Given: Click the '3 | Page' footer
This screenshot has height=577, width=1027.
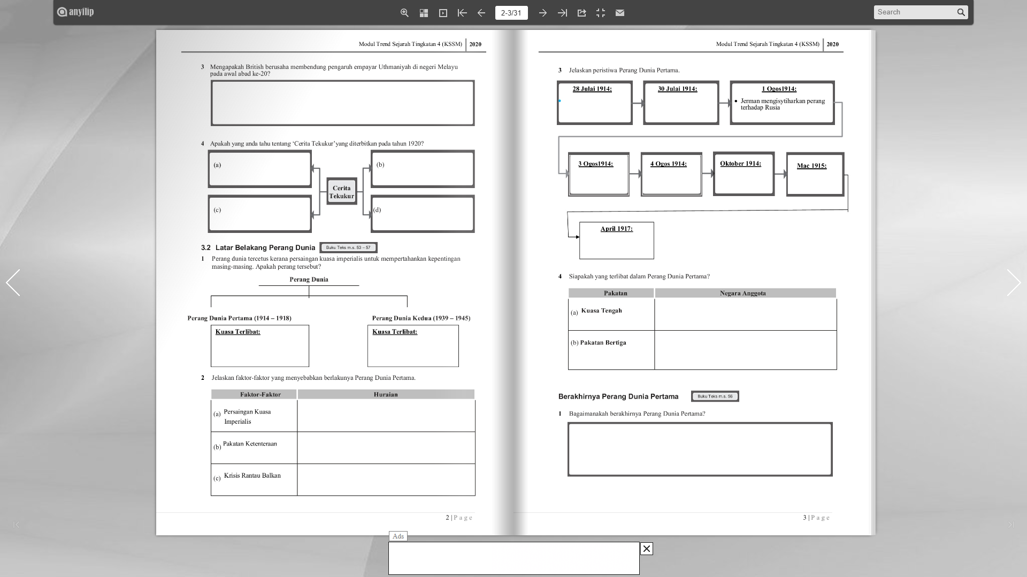Looking at the screenshot, I should click(816, 518).
